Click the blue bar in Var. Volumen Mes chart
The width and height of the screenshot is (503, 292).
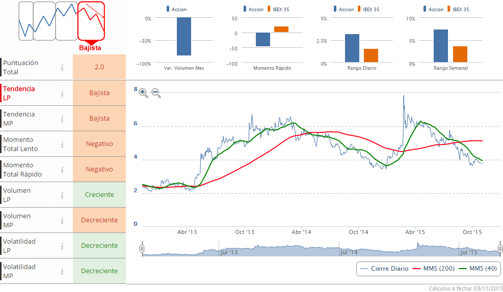(184, 36)
